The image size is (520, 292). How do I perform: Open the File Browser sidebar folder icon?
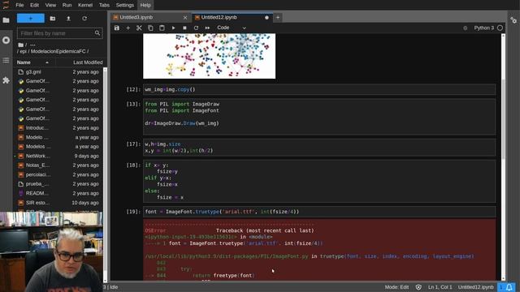(6, 20)
